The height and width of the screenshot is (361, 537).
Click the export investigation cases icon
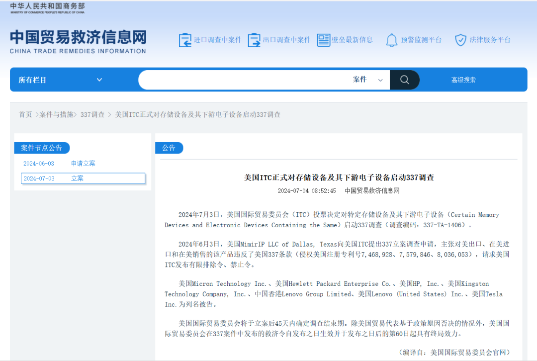tap(254, 40)
